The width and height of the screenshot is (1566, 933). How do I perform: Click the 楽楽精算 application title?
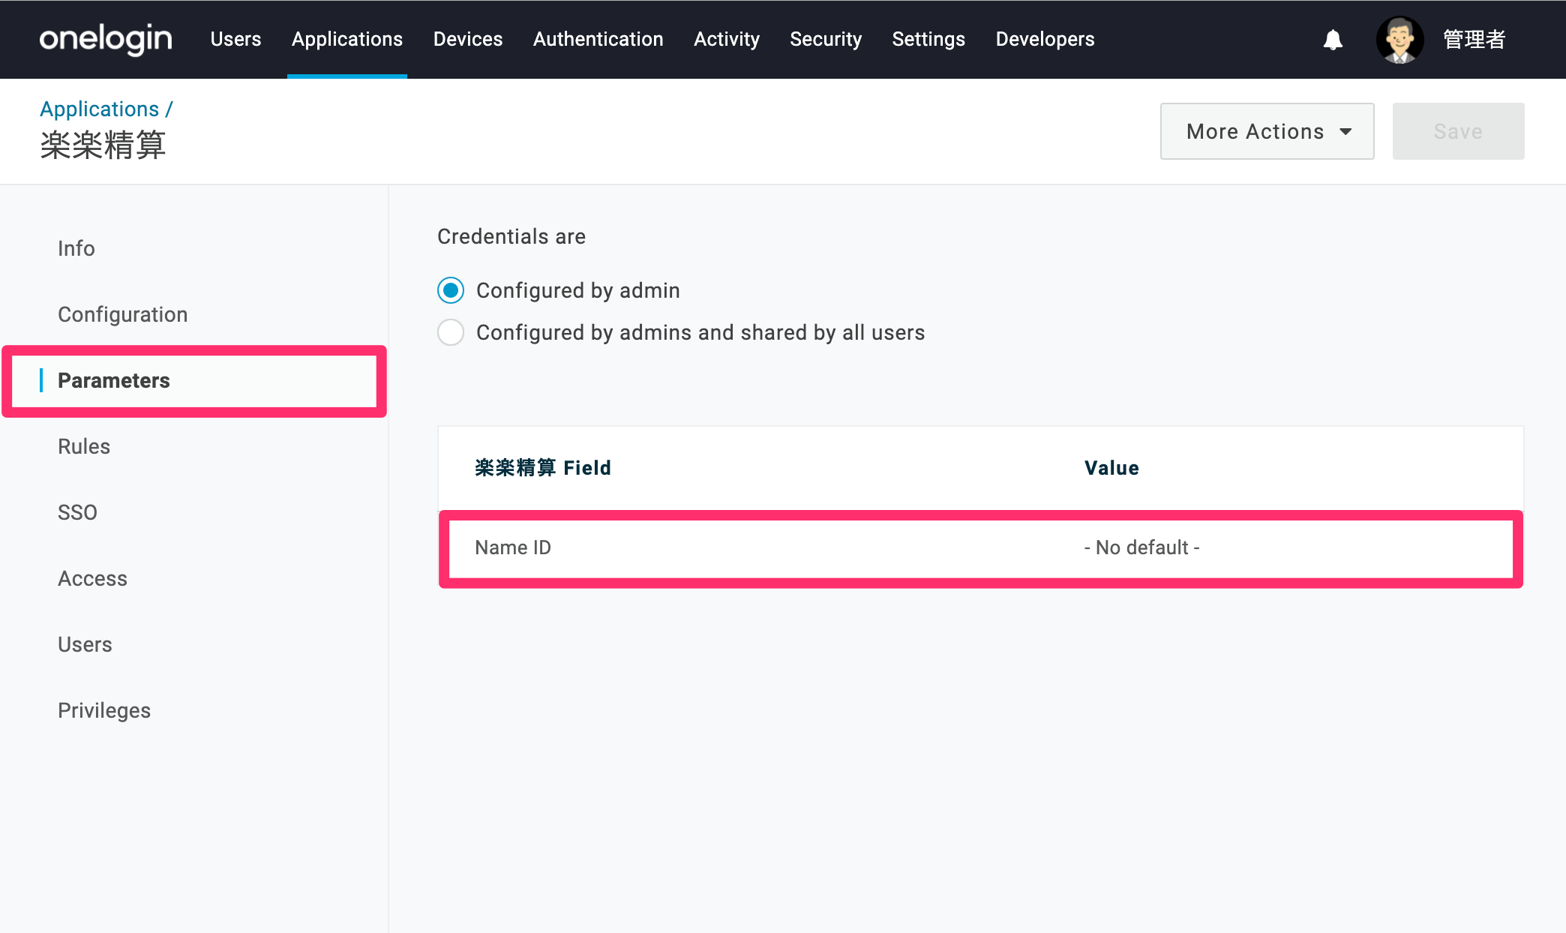(103, 145)
